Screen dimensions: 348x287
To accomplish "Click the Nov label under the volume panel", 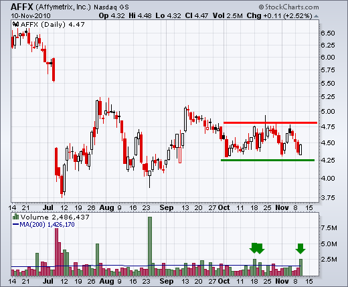I will pos(282,281).
